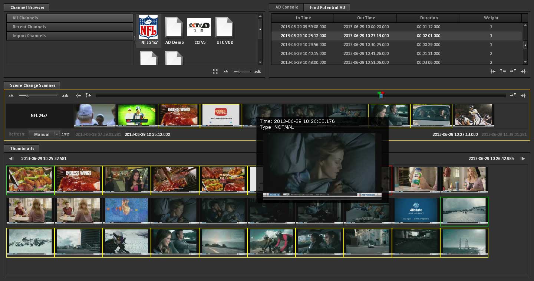Click the previous-page arrow in Thumbnails panel
The width and height of the screenshot is (534, 281).
coord(11,159)
